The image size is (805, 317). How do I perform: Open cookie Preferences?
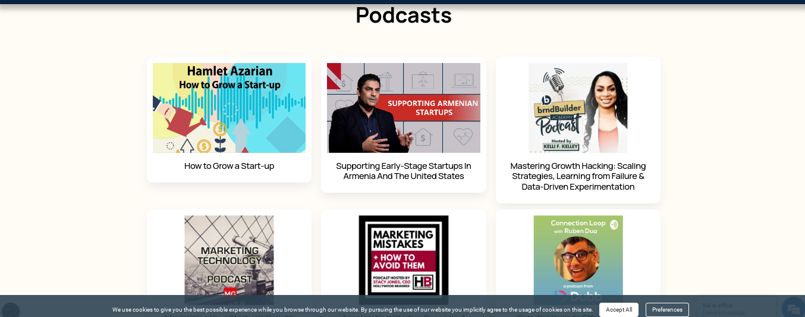[667, 310]
